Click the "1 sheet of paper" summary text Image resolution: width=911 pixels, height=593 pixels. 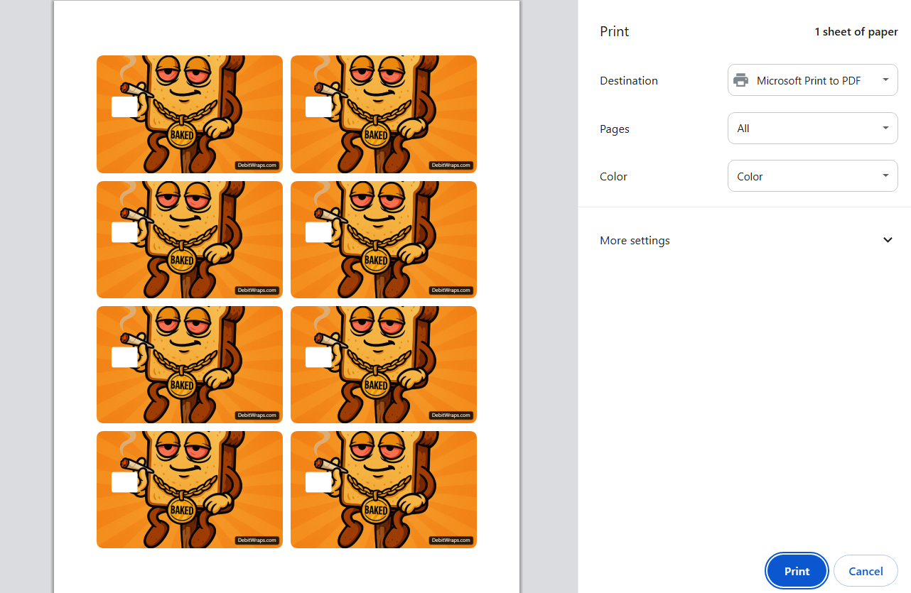click(x=856, y=32)
